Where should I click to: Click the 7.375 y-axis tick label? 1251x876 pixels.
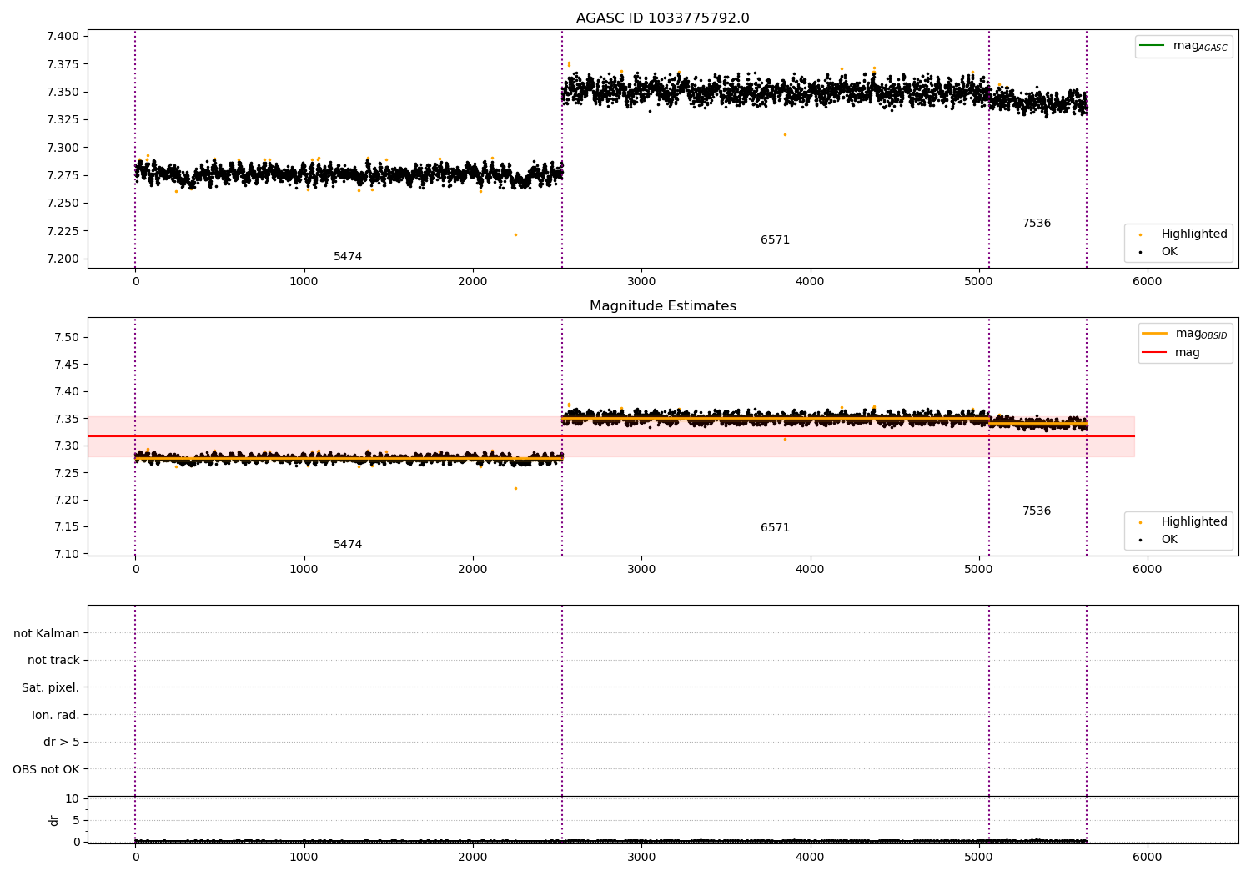pyautogui.click(x=63, y=64)
